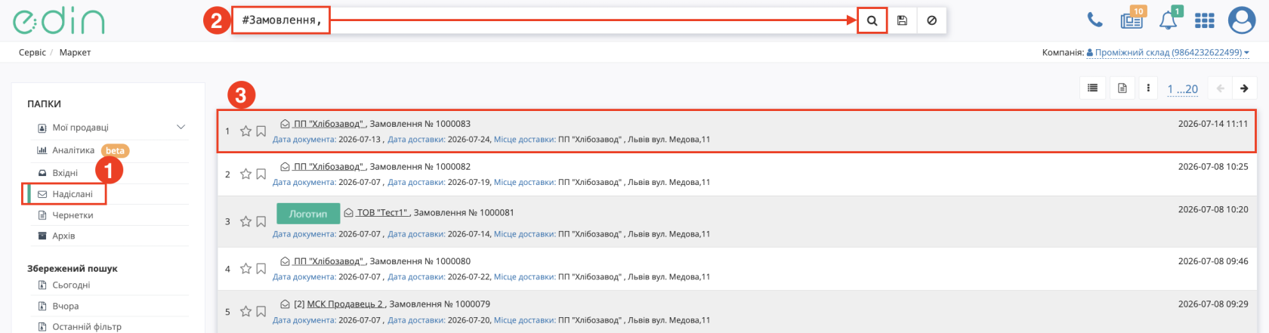Clear the search filter with cancel icon
The width and height of the screenshot is (1269, 333).
[931, 20]
